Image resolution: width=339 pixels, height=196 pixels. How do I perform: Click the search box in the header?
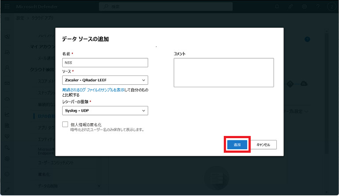166,7
